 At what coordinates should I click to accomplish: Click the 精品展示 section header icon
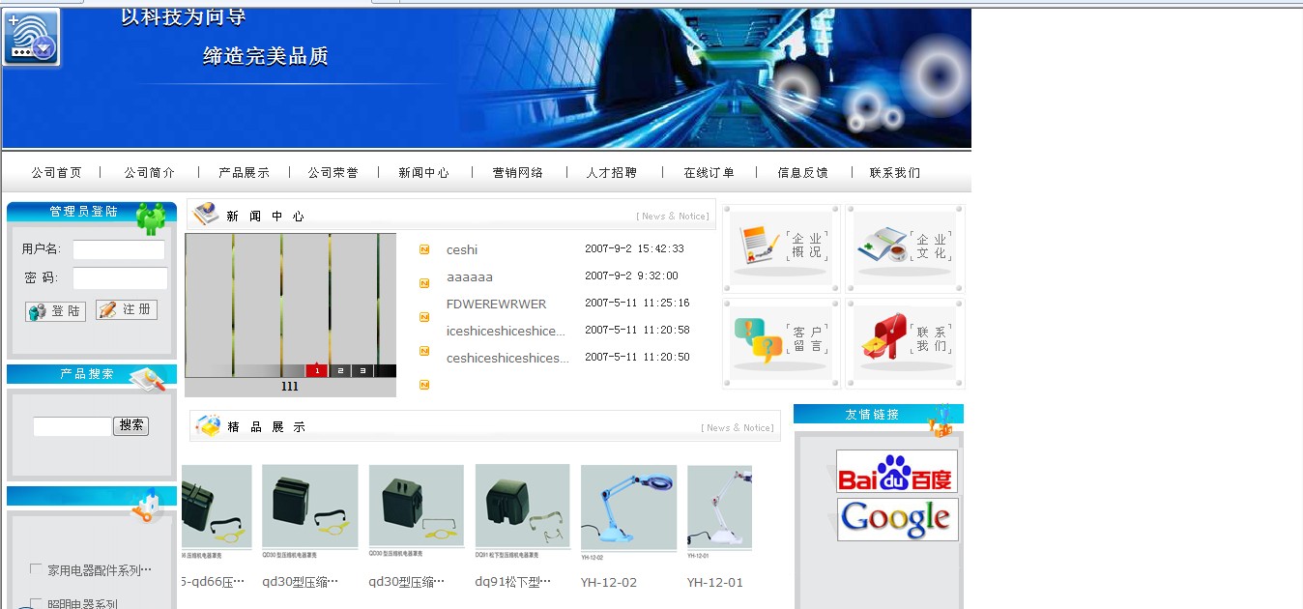pyautogui.click(x=208, y=425)
